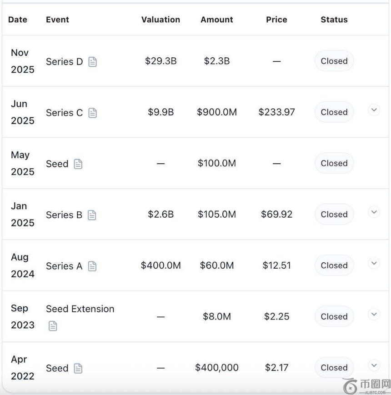
Task: Select the $233.97 price cell
Action: tap(276, 112)
